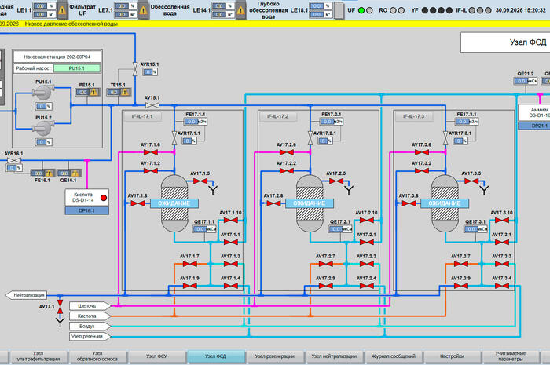The width and height of the screenshot is (550, 365).
Task: Click valve AV17.1.7 symbol
Action: (x=190, y=264)
